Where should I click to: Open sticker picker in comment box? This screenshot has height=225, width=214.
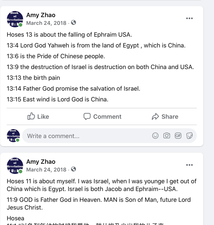coord(190,136)
